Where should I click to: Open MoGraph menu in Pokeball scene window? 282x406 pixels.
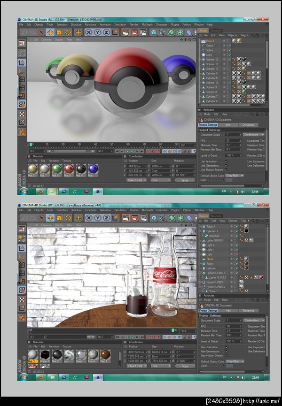[147, 24]
